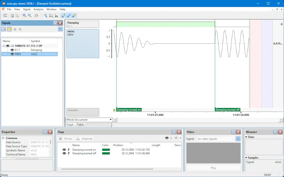Screen dimensions: 284x177
Task: Toggle the anchor with yellow marker button
Action: [x=74, y=16]
